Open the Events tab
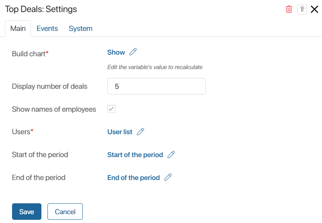Viewport: 322px width, 223px height. pyautogui.click(x=47, y=29)
